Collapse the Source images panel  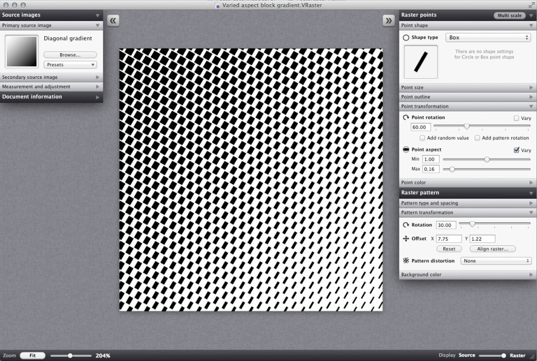pyautogui.click(x=97, y=15)
